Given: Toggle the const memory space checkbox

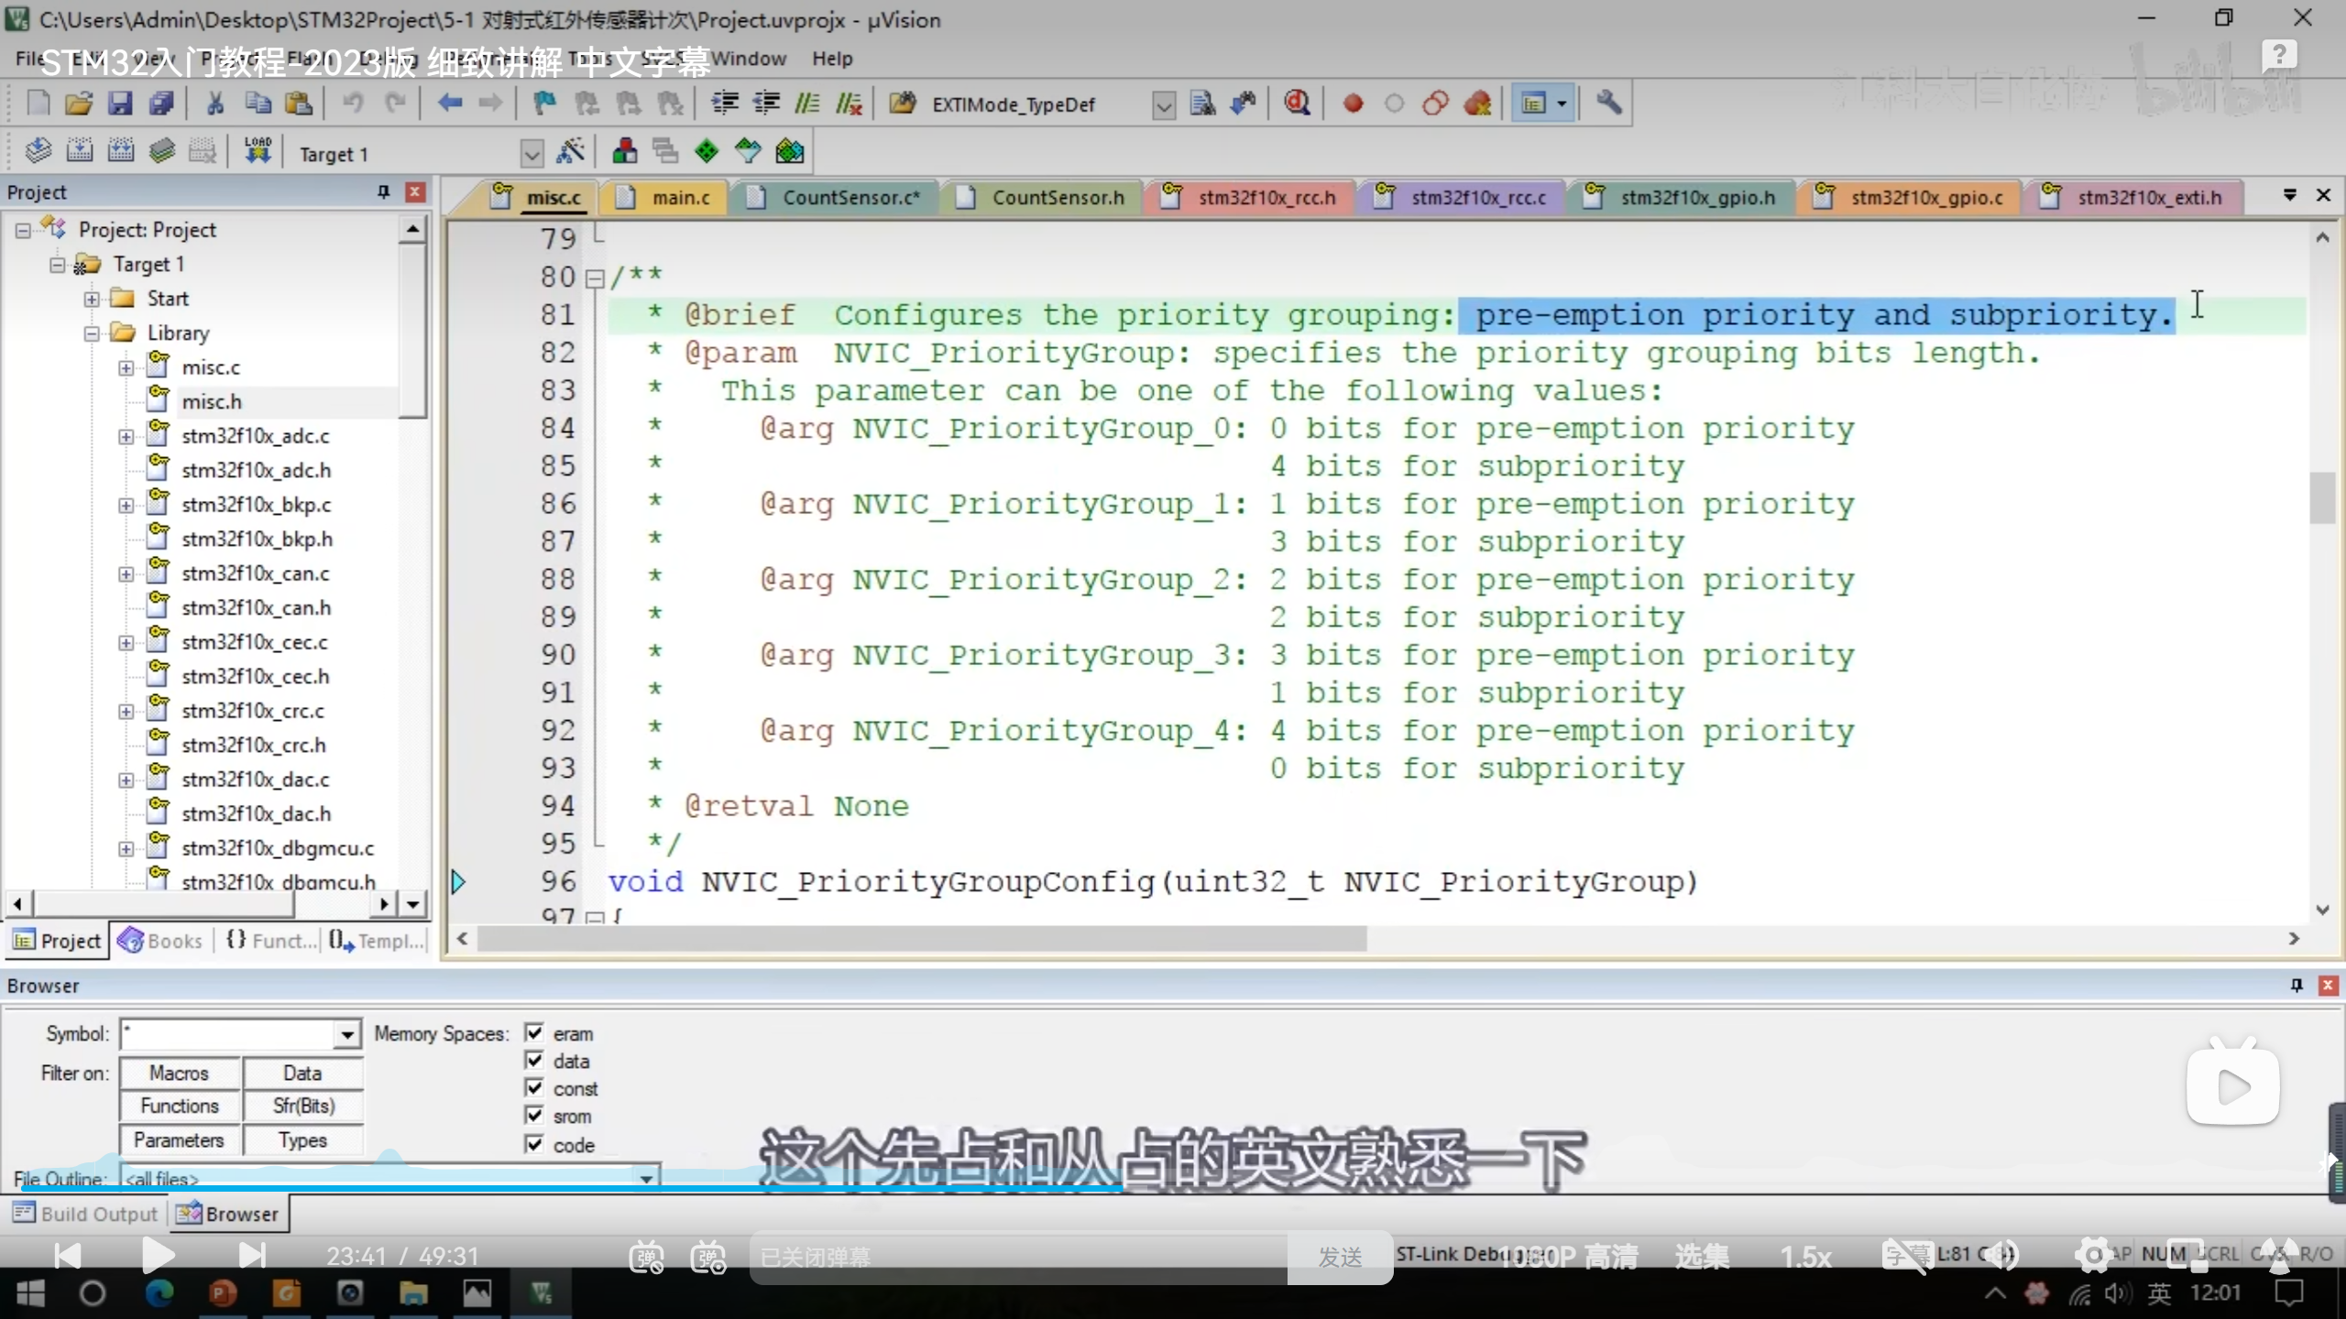Looking at the screenshot, I should pyautogui.click(x=534, y=1088).
